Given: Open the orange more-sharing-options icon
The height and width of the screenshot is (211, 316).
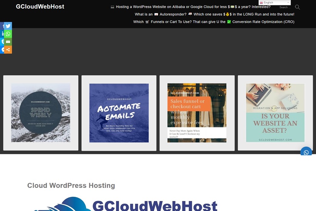Looking at the screenshot, I should coord(8,50).
